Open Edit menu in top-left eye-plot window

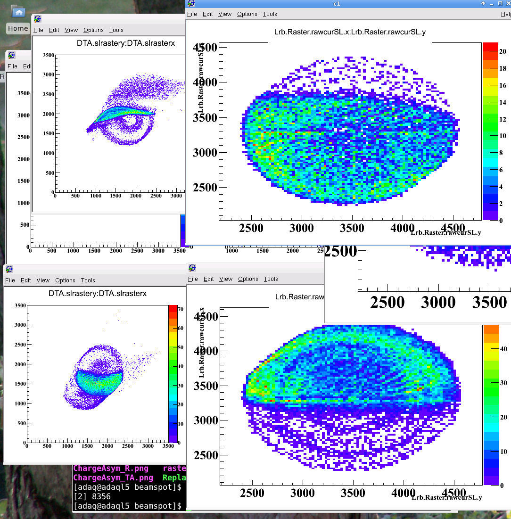(x=54, y=30)
